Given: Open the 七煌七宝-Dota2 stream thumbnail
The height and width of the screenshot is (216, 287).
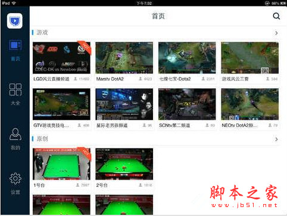Looking at the screenshot, I should [187, 58].
